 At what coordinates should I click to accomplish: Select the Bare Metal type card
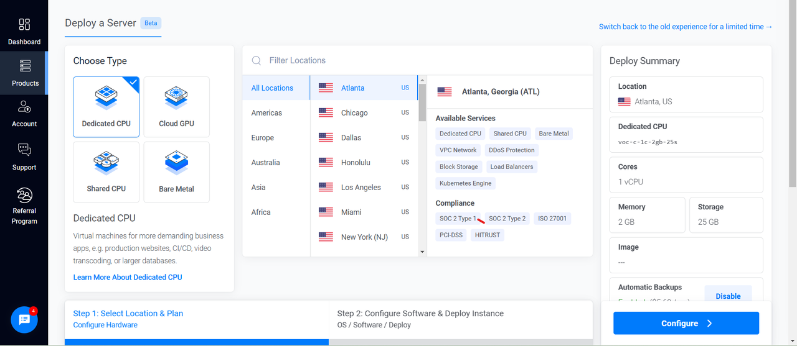pos(176,172)
